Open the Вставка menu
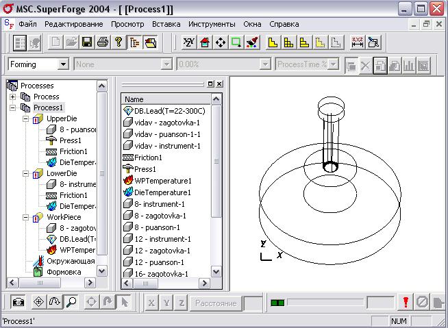The height and width of the screenshot is (328, 448). point(166,24)
